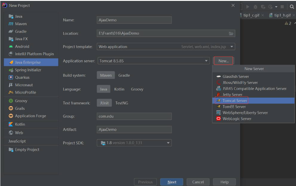Expand Application server Tomcat 8.5.85 dropdown
296x186 pixels.
coord(154,61)
